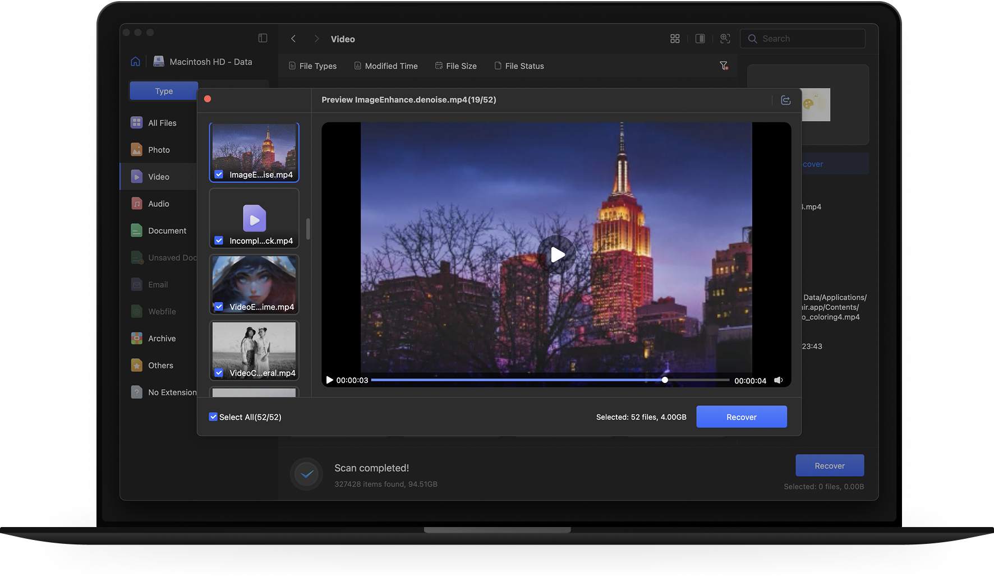Click the 00:00:03 current time label

point(352,380)
